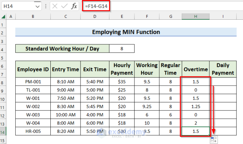Select overtime cell 1.25
The width and height of the screenshot is (243, 144).
[x=196, y=107]
